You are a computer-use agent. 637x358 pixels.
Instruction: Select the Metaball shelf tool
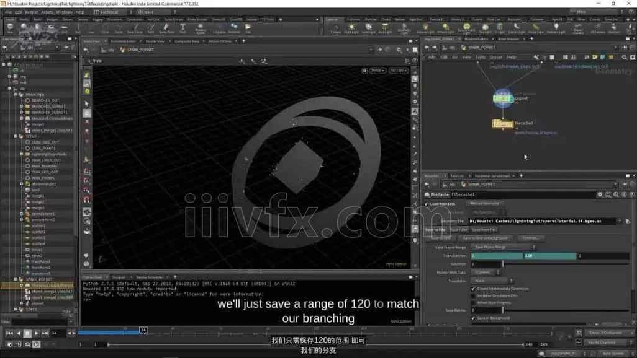pos(235,28)
